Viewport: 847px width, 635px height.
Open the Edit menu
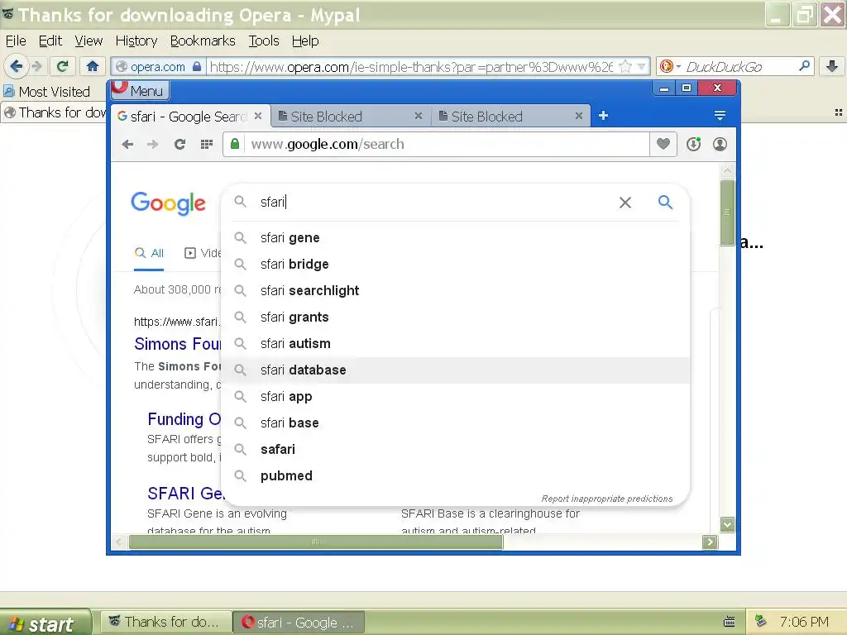pyautogui.click(x=50, y=41)
